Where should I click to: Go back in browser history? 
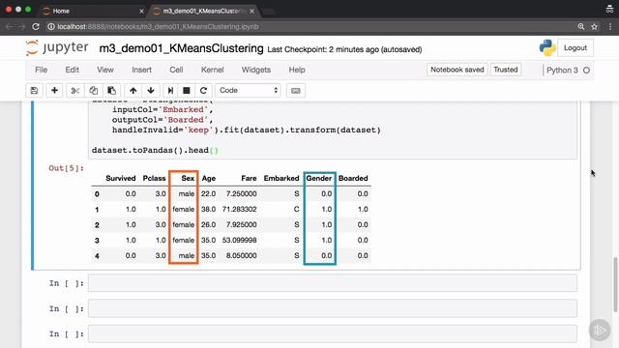click(9, 26)
